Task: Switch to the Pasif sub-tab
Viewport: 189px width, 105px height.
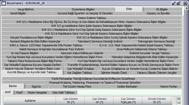Action: (19, 92)
